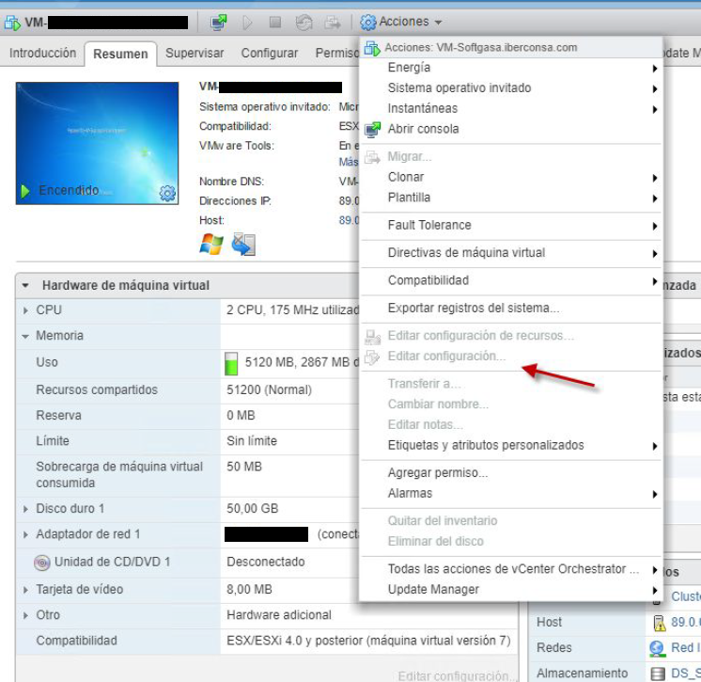Viewport: 701px width, 682px height.
Task: Click the gear icon on the console thumbnail
Action: click(x=167, y=193)
